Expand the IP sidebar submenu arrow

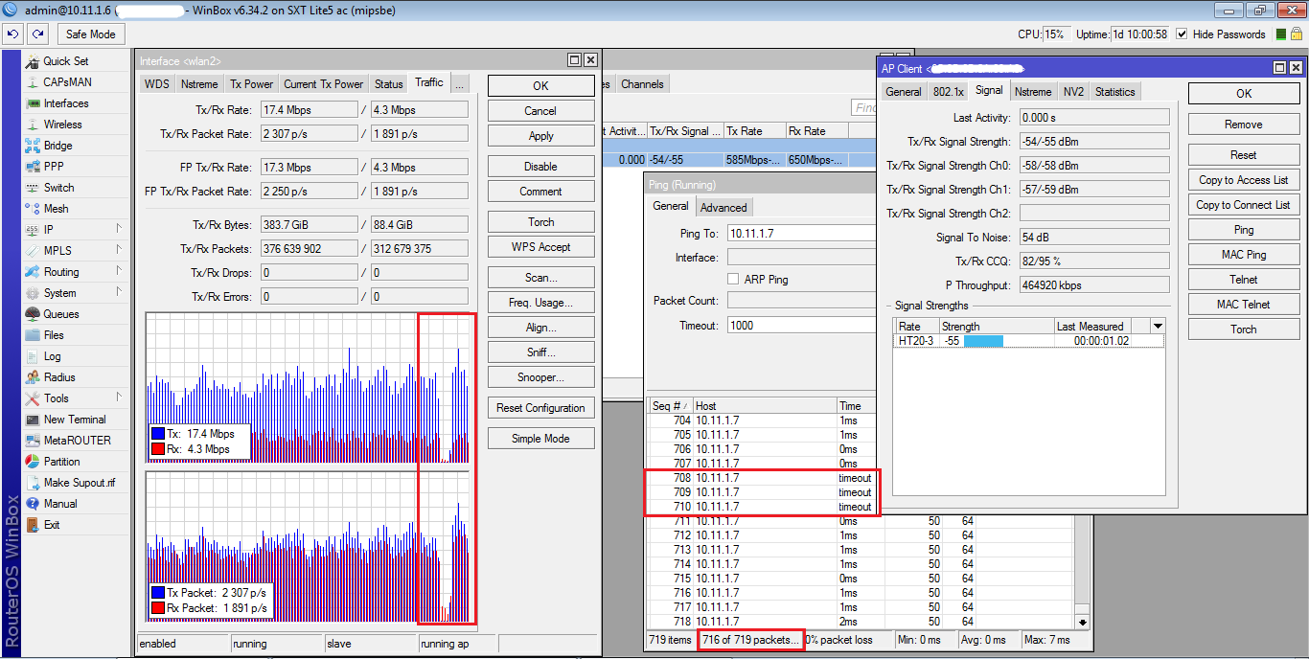pyautogui.click(x=120, y=229)
